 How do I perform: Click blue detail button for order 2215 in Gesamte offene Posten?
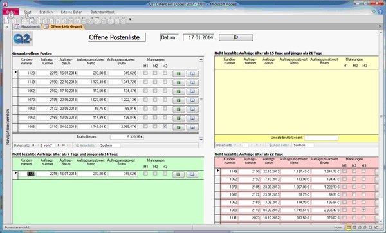point(192,73)
